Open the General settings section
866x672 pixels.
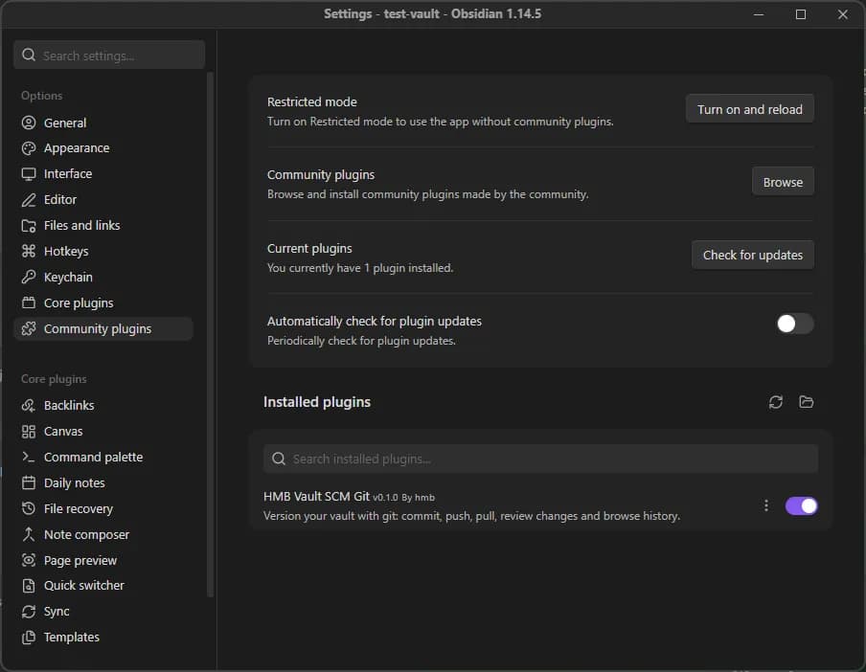(103, 123)
